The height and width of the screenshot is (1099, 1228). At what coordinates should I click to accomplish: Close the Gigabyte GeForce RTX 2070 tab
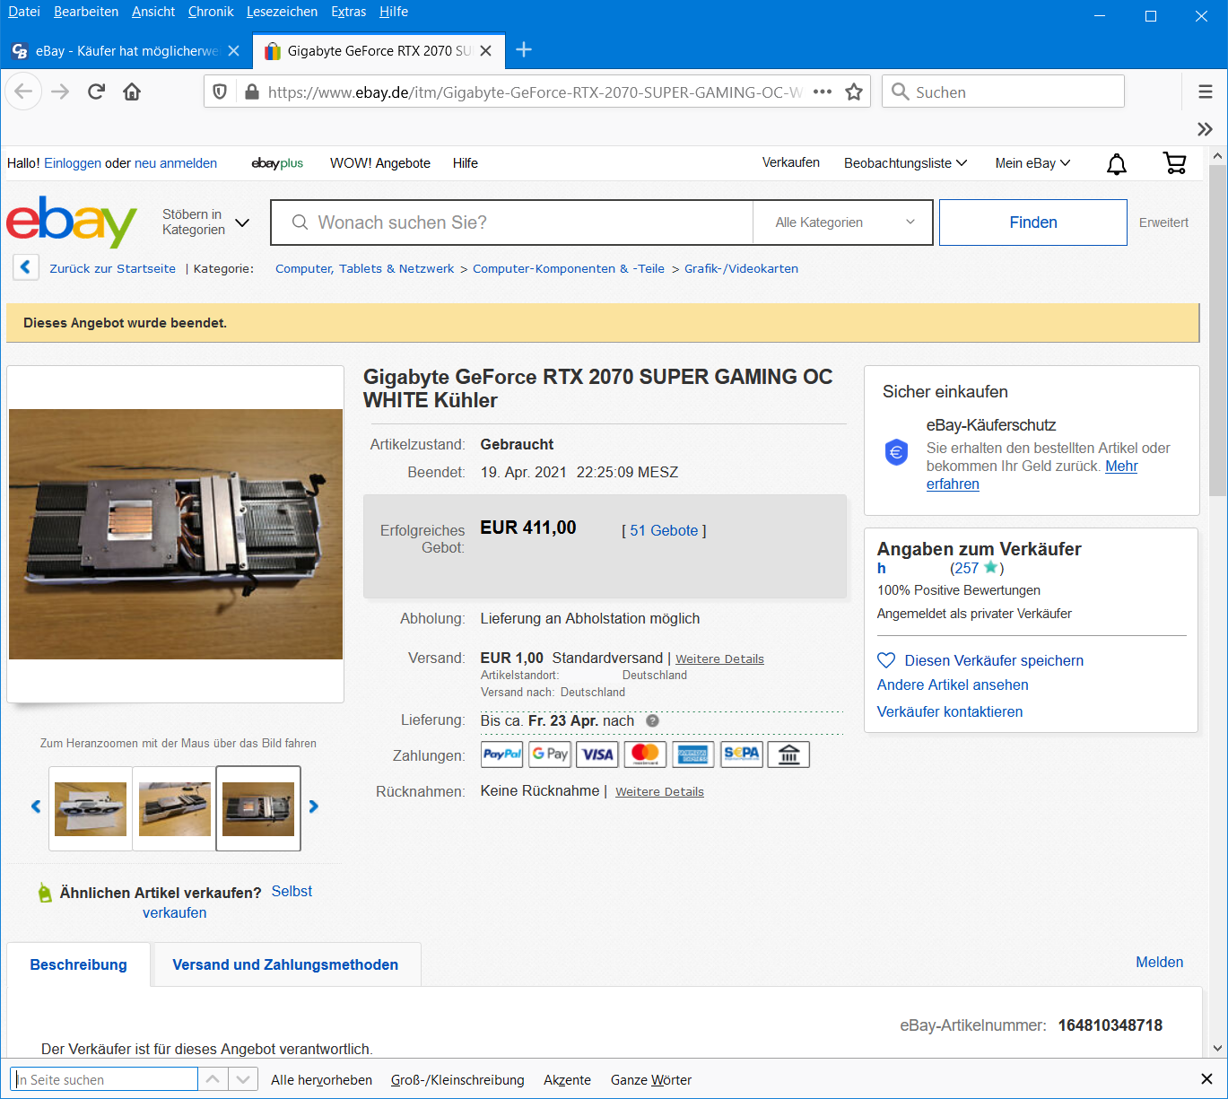(x=486, y=51)
